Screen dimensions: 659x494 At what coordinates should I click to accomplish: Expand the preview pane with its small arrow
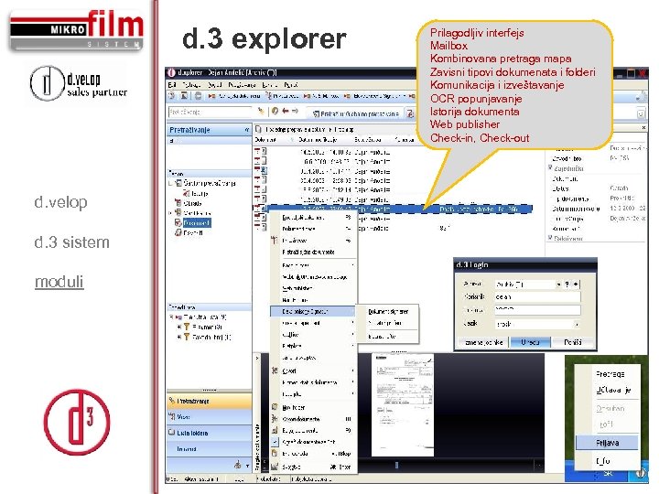click(x=257, y=358)
